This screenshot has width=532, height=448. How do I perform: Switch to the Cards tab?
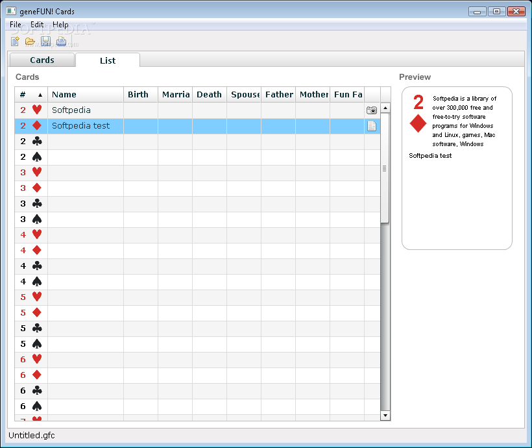pyautogui.click(x=42, y=60)
